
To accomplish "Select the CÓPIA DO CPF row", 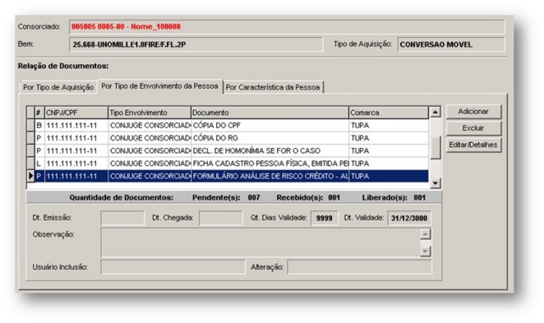I will [x=228, y=125].
